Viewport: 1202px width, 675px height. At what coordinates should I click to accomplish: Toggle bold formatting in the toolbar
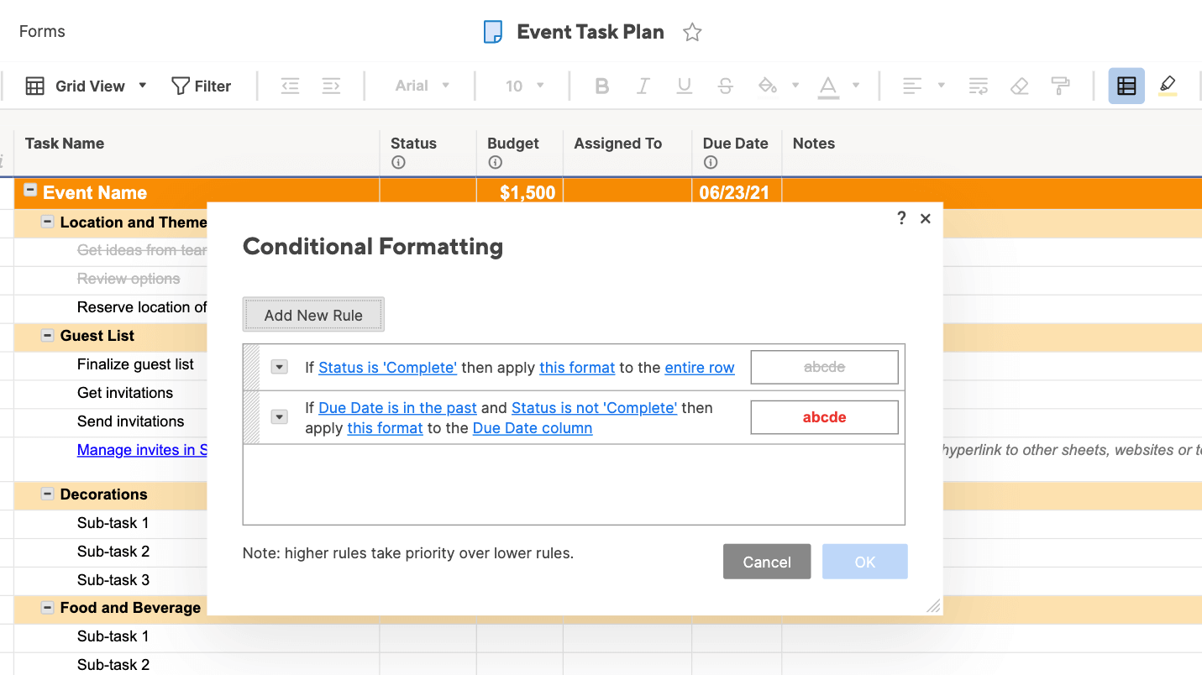click(601, 86)
